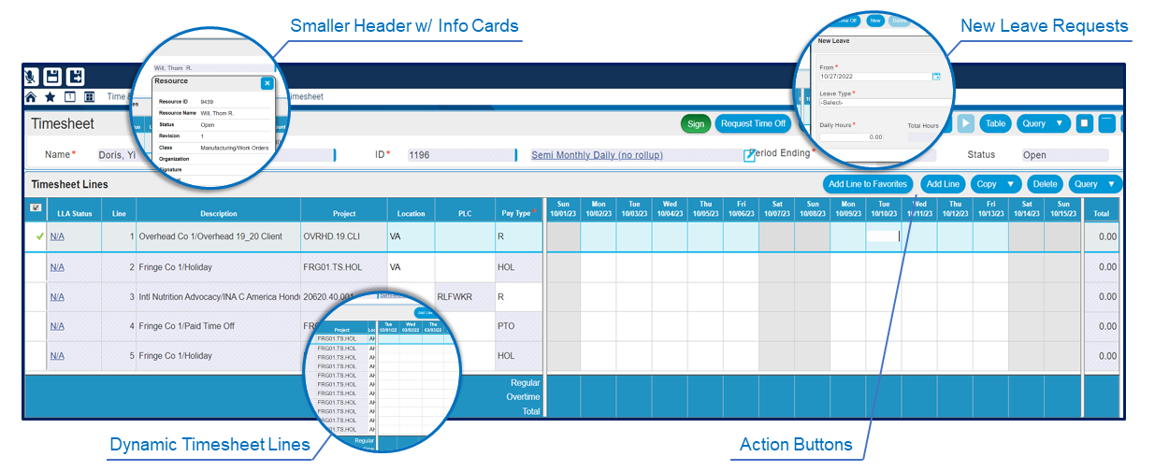The width and height of the screenshot is (1155, 471).
Task: Expand the Copy dropdown
Action: [995, 184]
